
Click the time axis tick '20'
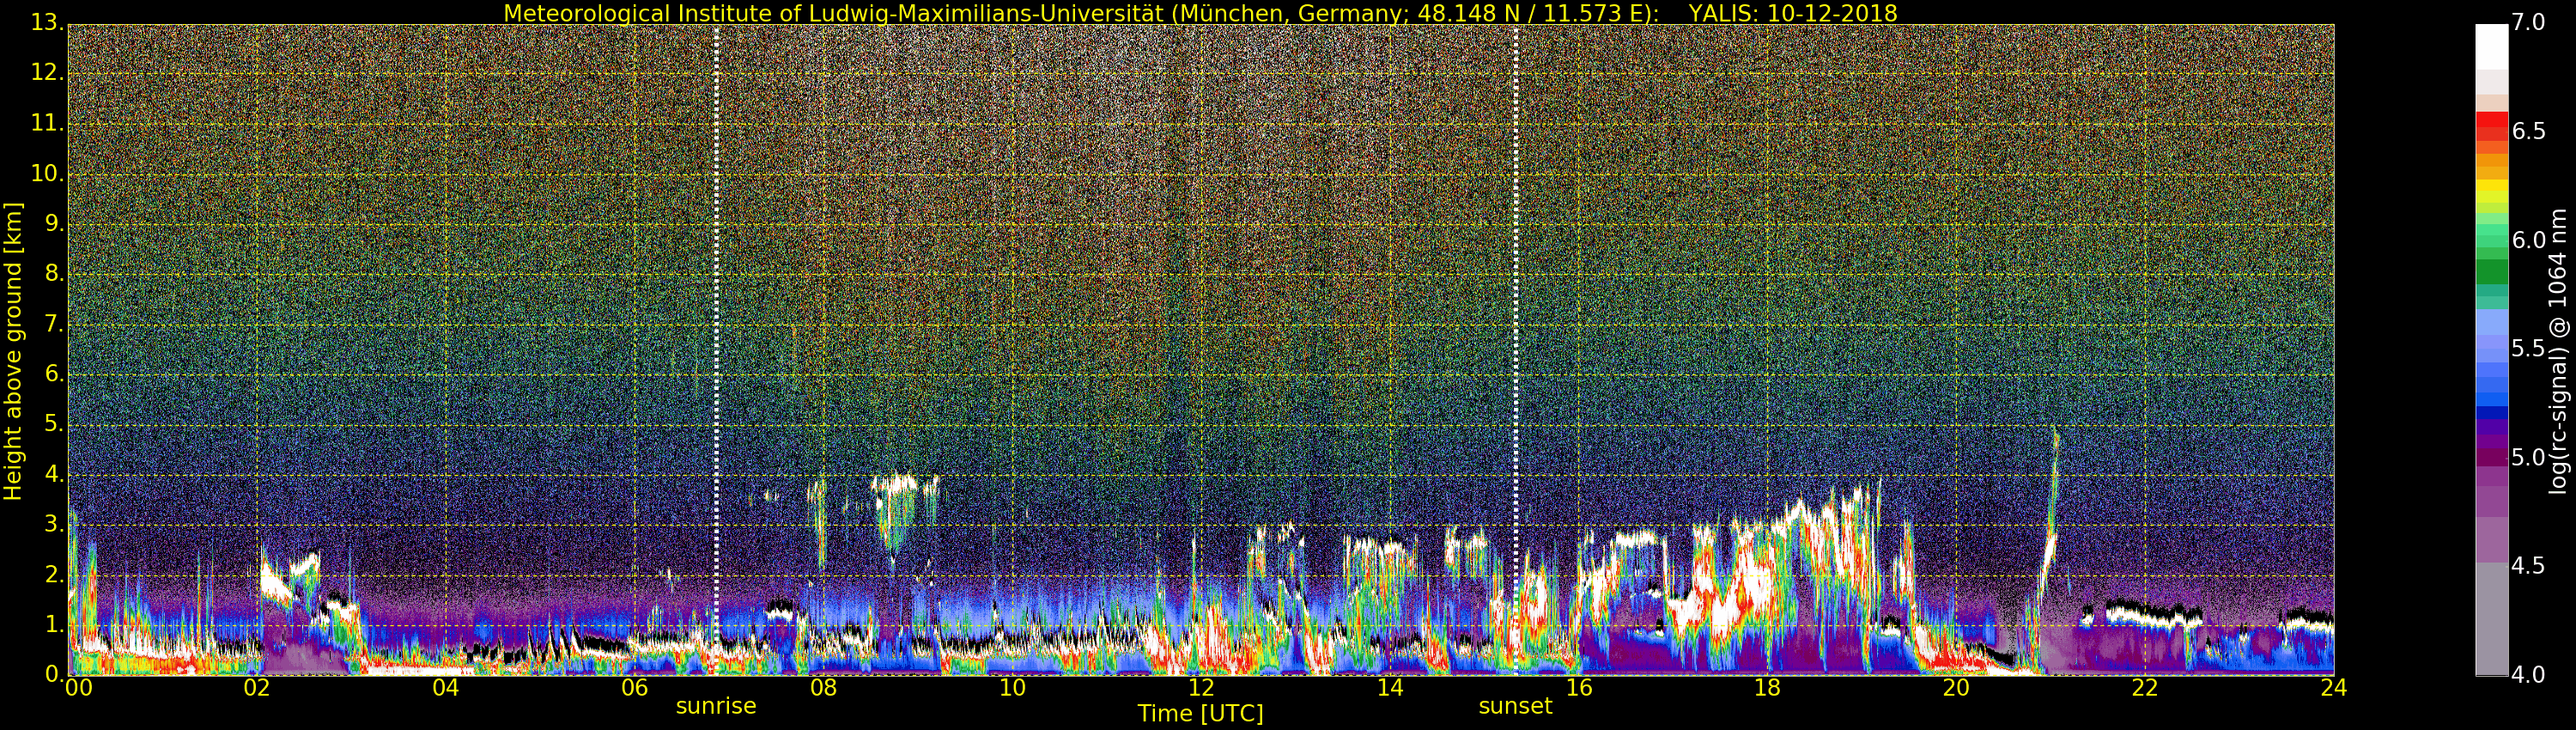(x=1956, y=687)
